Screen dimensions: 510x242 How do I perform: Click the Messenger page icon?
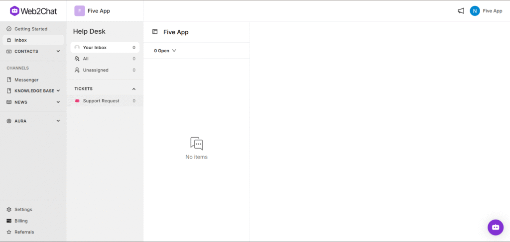point(9,80)
